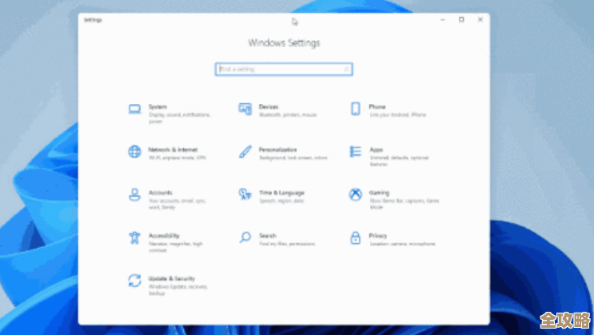Select the Apps category label
The width and height of the screenshot is (594, 335).
[377, 150]
